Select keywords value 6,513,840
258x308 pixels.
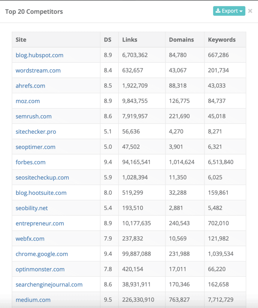coord(220,162)
